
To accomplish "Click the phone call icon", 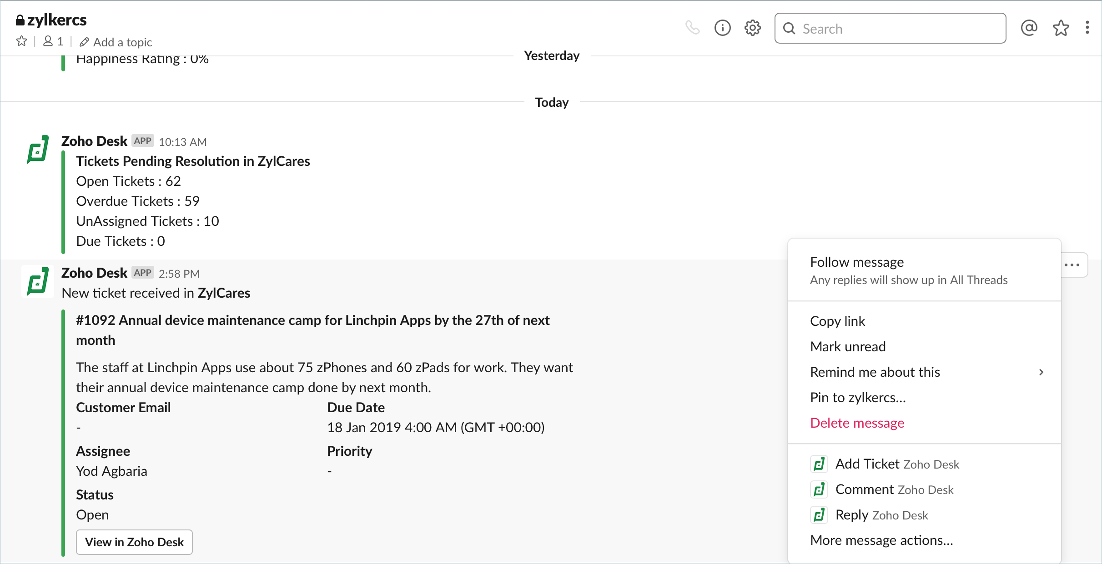I will click(x=692, y=28).
